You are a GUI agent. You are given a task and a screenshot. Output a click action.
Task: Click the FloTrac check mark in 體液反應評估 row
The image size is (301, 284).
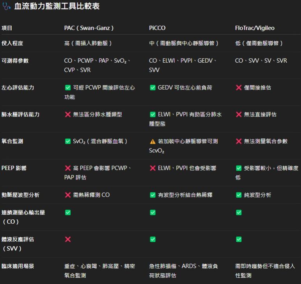click(x=239, y=239)
